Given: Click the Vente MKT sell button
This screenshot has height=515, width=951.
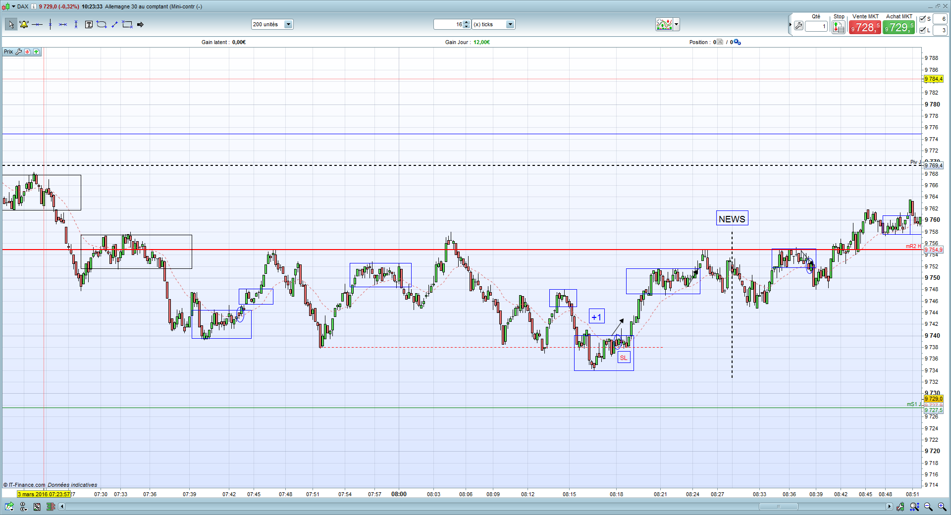Looking at the screenshot, I should 865,27.
